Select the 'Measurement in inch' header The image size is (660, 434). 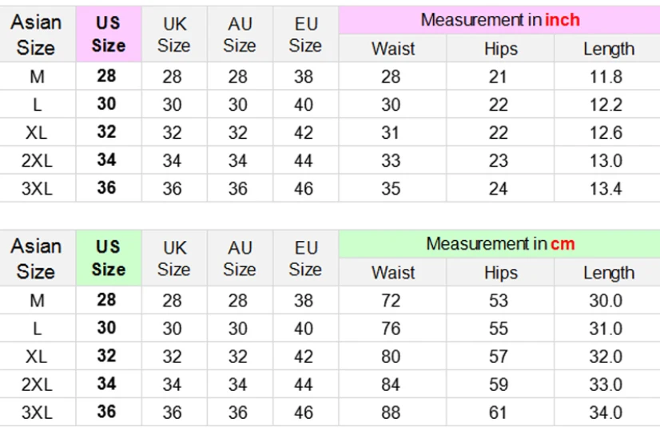pyautogui.click(x=499, y=20)
